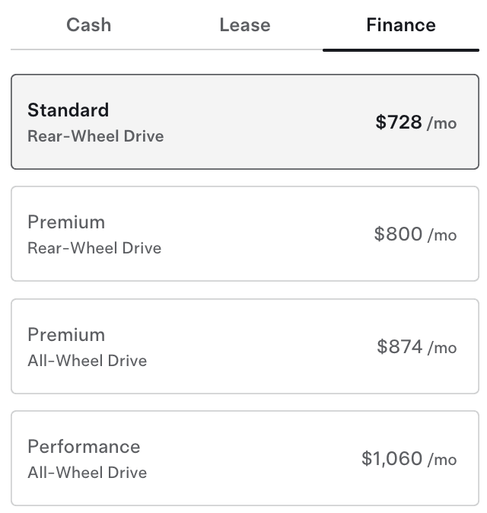Screen dimensions: 487x513
Task: Click "Rear-Wheel Drive" subtitle under Standard
Action: coord(95,136)
